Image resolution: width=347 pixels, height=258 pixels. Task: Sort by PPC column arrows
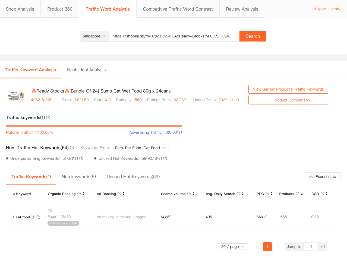[272, 194]
